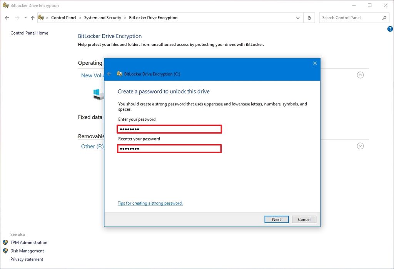Open help via the question mark icon
The height and width of the screenshot is (269, 394).
[x=390, y=28]
